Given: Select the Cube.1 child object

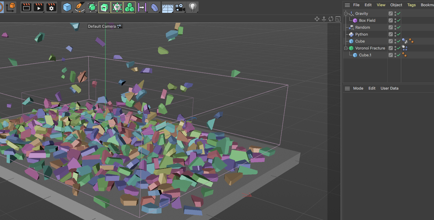Looking at the screenshot, I should click(365, 55).
